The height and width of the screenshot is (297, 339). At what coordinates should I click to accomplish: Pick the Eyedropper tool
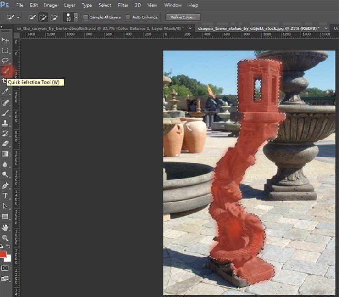pos(6,92)
